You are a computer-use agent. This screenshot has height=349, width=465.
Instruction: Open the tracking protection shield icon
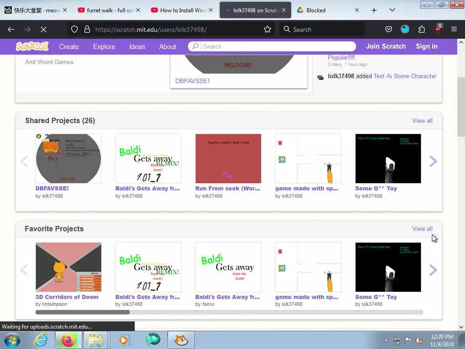tap(74, 30)
